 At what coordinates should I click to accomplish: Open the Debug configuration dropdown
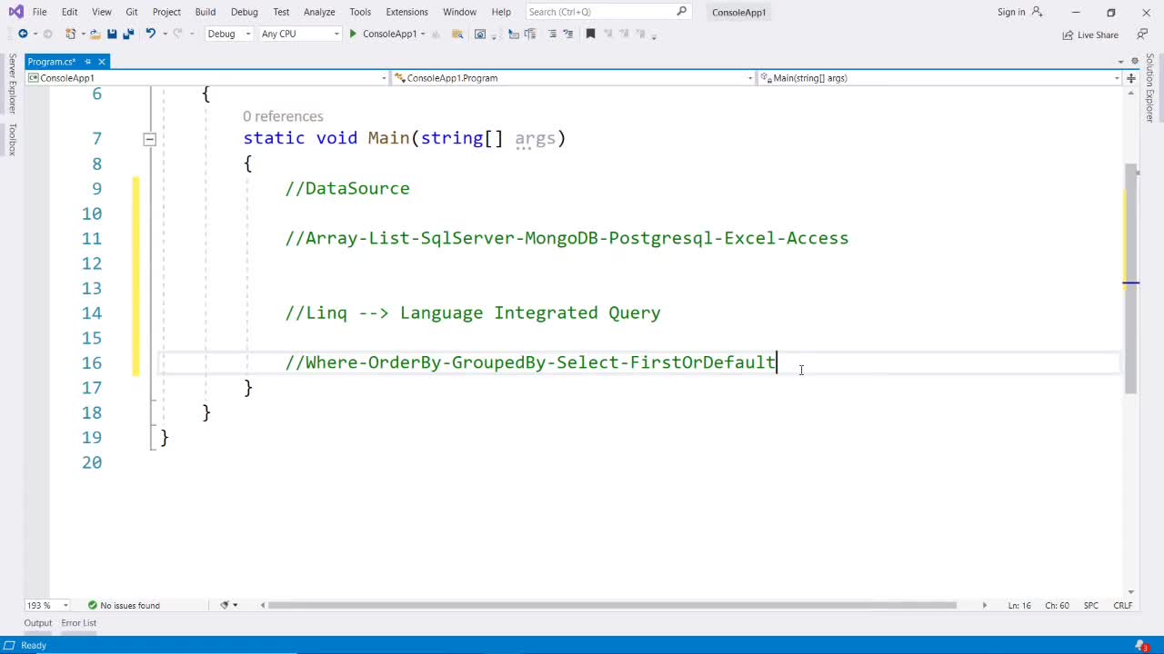pos(227,34)
